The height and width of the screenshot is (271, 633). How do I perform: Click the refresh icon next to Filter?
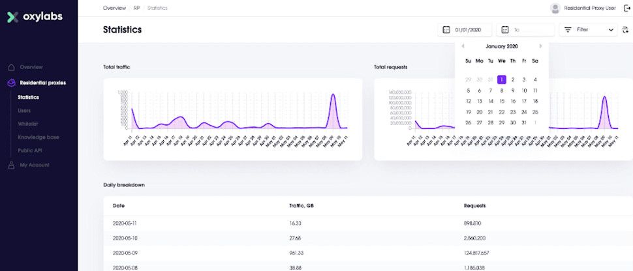[x=626, y=29]
